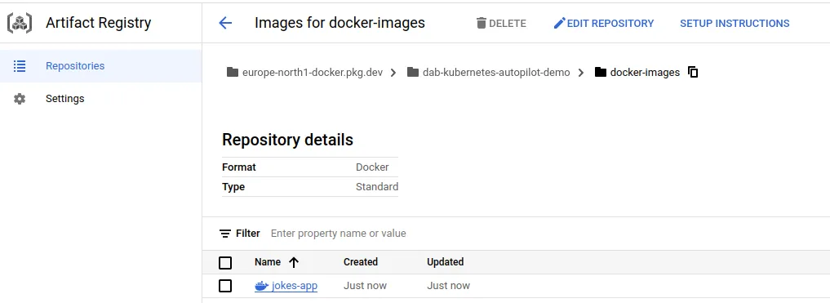830x303 pixels.
Task: Click the Filter label text
Action: 248,234
